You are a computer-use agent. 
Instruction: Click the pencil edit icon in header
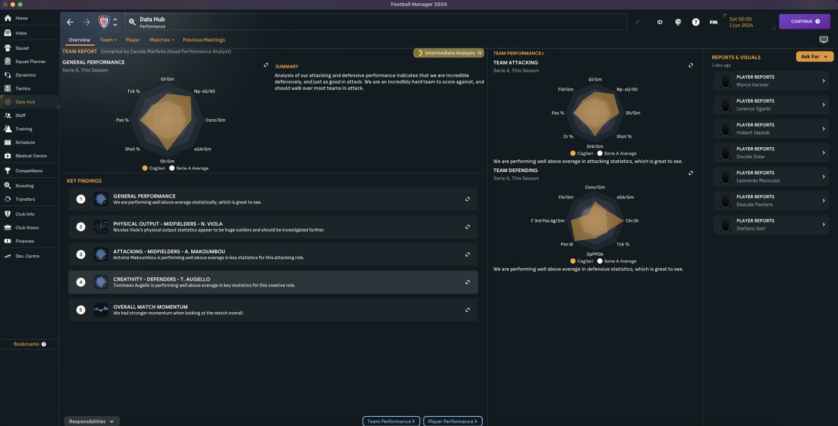pyautogui.click(x=638, y=22)
